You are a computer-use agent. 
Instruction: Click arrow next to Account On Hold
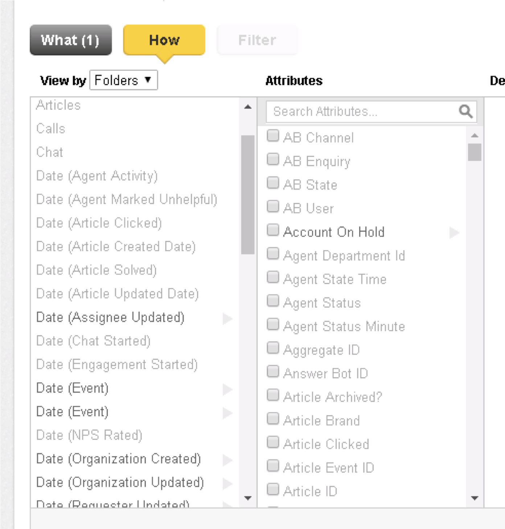click(x=454, y=233)
